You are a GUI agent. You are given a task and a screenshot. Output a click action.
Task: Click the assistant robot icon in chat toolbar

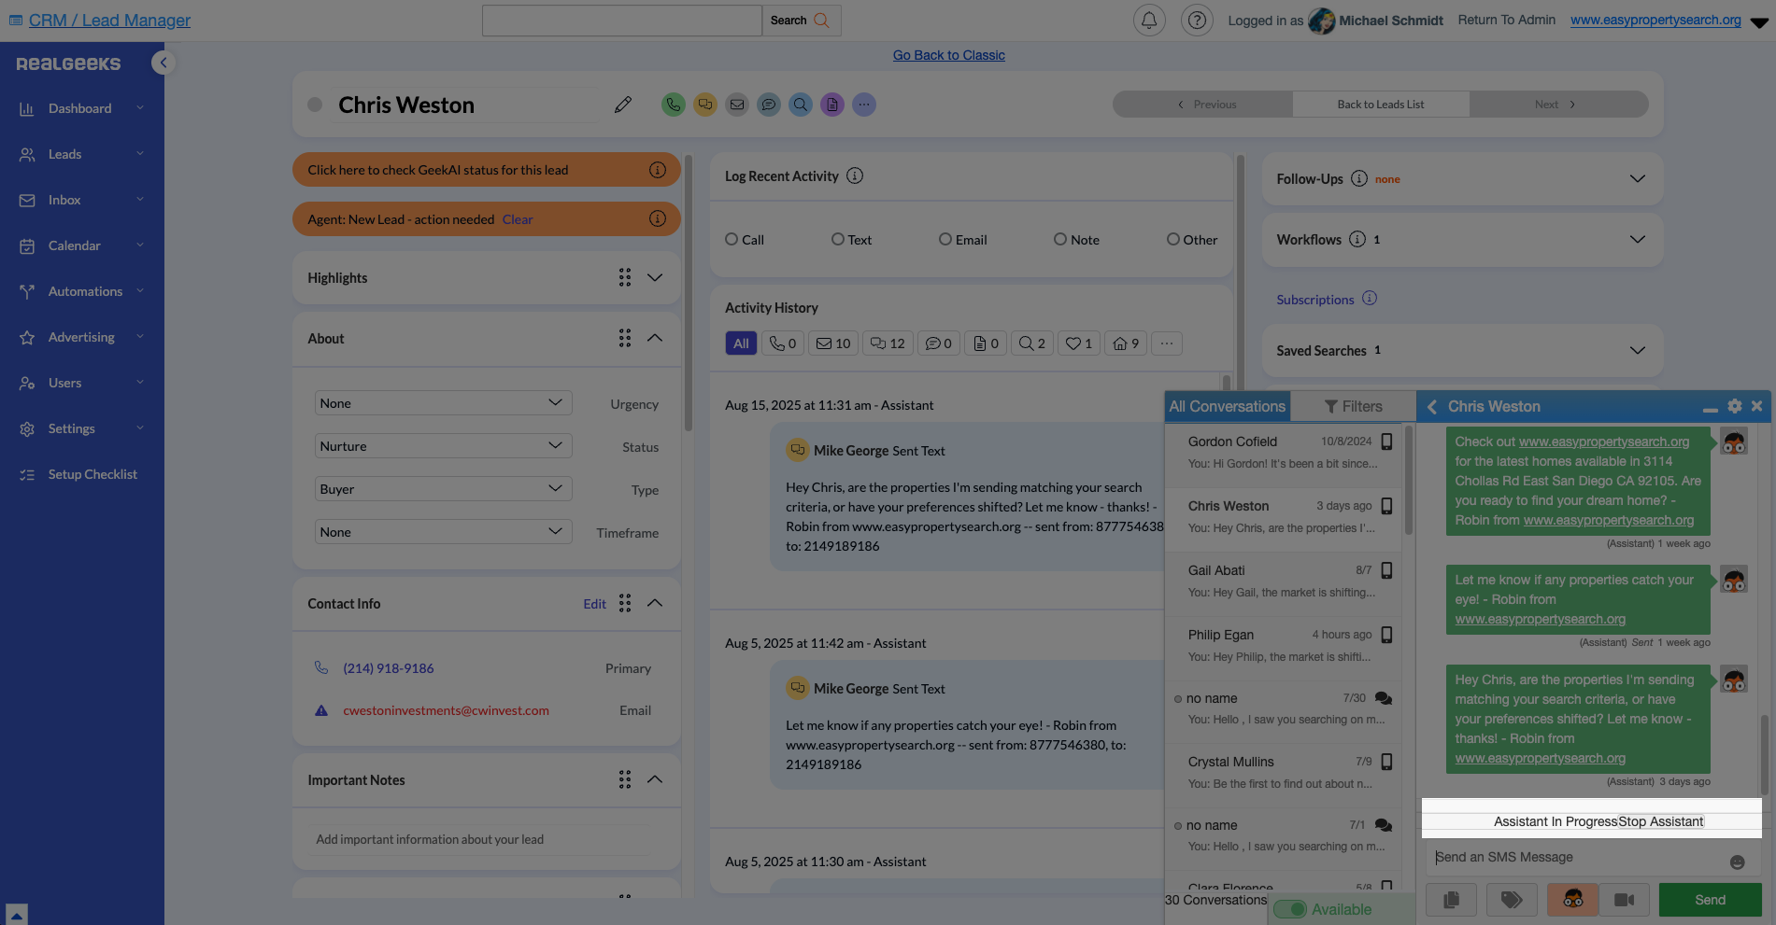tap(1573, 900)
